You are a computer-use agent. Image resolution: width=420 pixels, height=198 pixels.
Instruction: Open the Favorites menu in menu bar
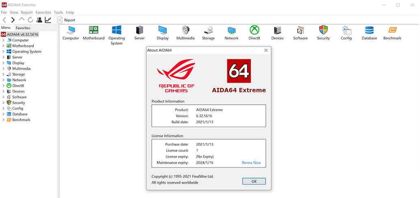click(43, 13)
